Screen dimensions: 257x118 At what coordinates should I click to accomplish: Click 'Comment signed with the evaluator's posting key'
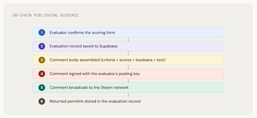pos(95,74)
